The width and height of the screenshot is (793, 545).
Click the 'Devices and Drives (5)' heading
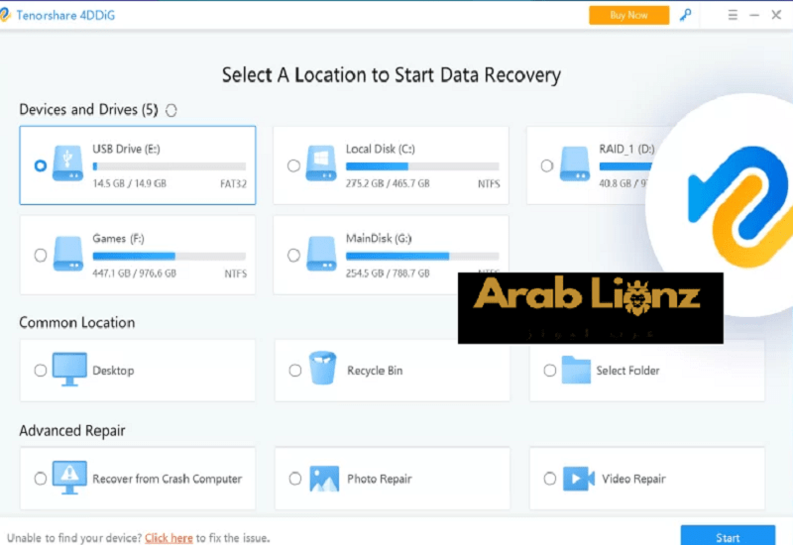click(88, 110)
